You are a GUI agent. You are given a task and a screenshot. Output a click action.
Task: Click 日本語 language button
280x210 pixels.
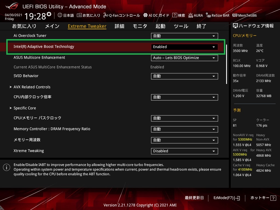[66, 15]
